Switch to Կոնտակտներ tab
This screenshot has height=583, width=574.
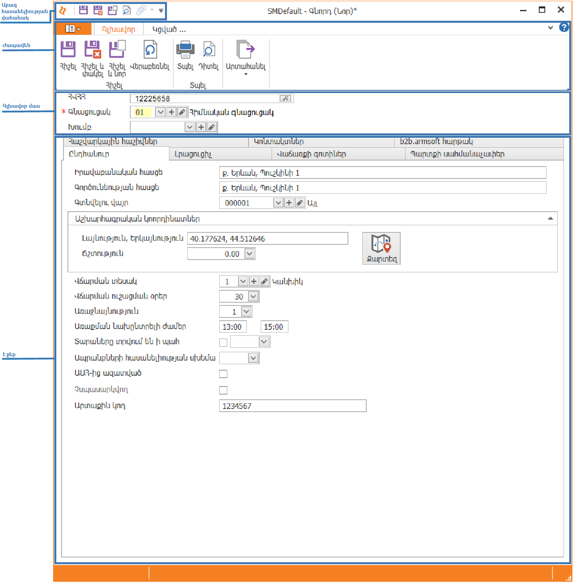click(322, 142)
